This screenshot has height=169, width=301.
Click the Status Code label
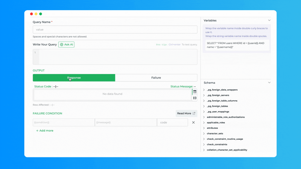[x=43, y=86]
